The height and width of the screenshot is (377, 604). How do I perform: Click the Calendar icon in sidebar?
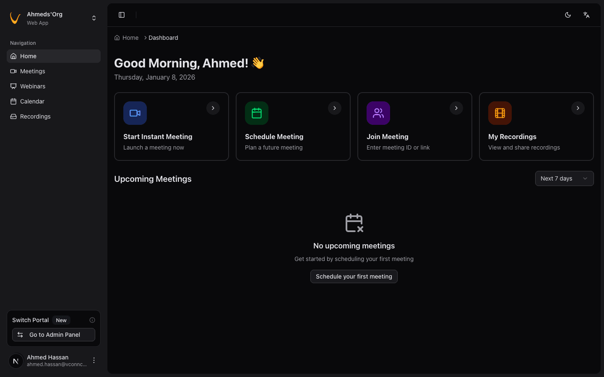click(13, 101)
